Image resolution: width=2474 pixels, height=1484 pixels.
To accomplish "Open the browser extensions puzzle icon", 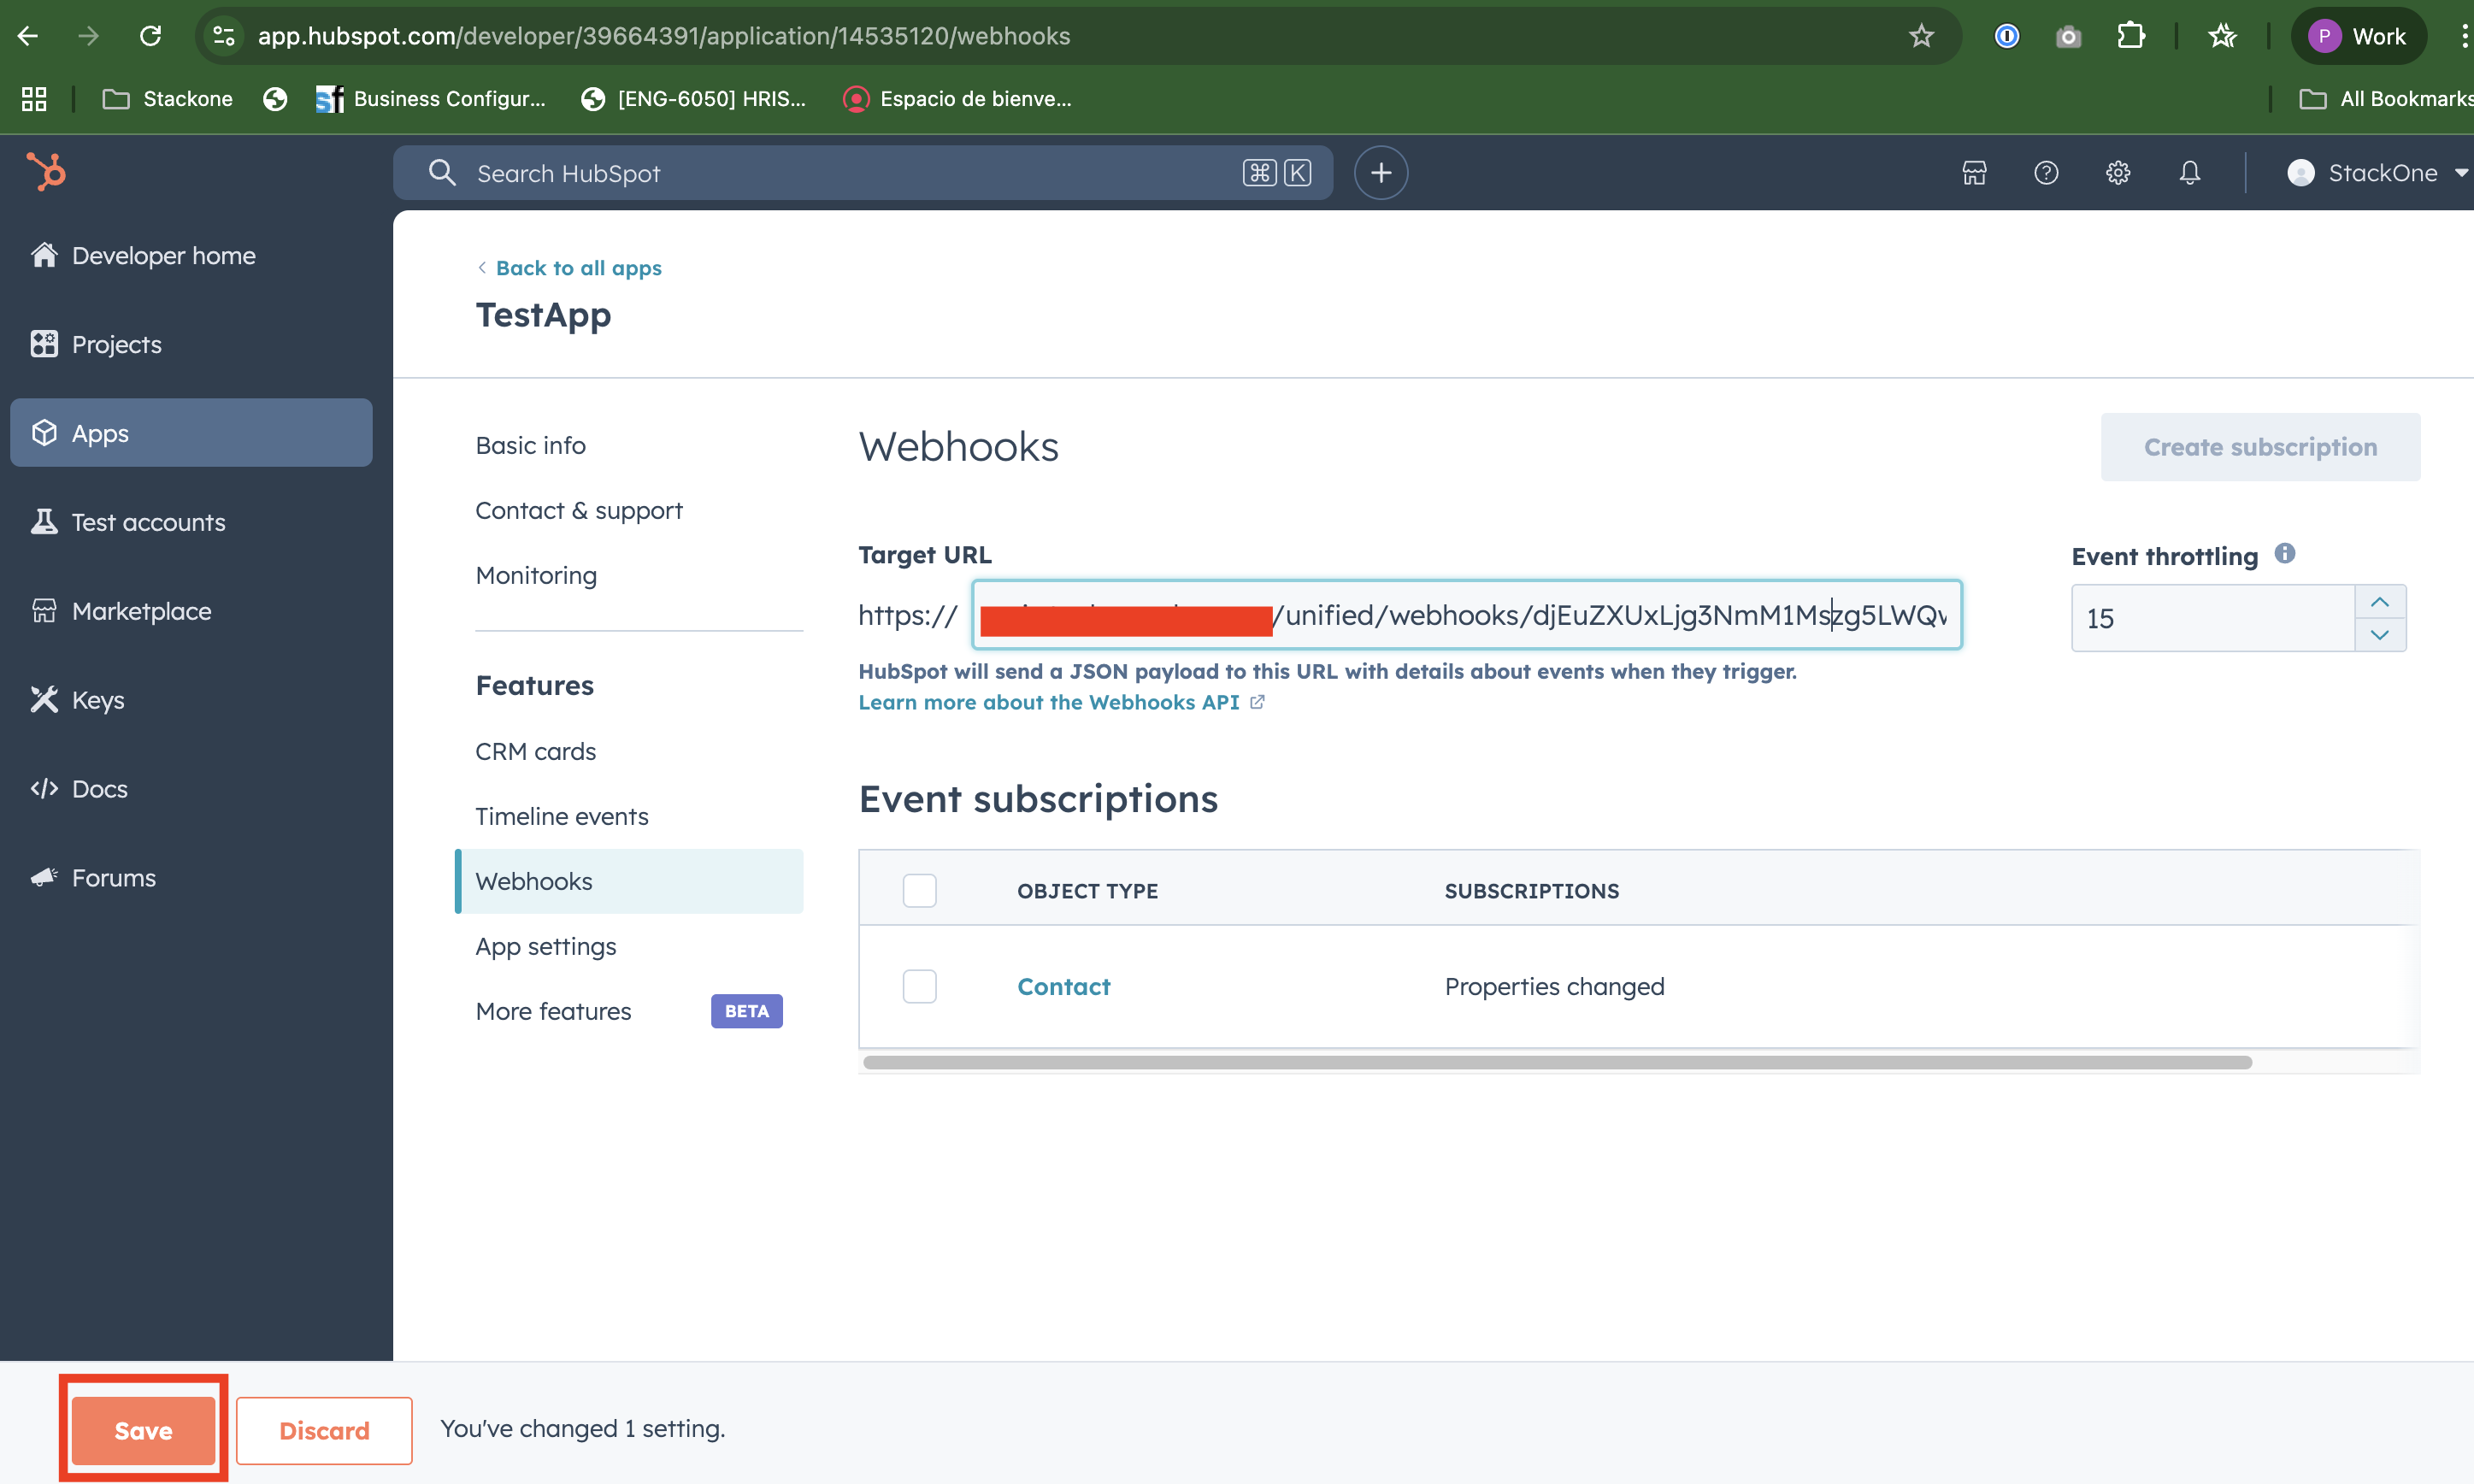I will pyautogui.click(x=2130, y=36).
